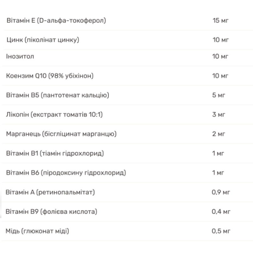This screenshot has width=253, height=253.
Task: Click Вітамін B5 (пантотенат кальцію) label
Action: 58,95
